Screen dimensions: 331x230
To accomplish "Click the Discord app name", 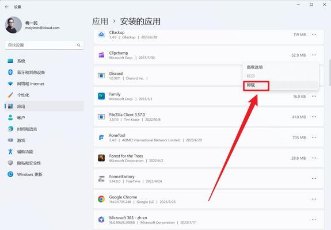I will pos(116,74).
